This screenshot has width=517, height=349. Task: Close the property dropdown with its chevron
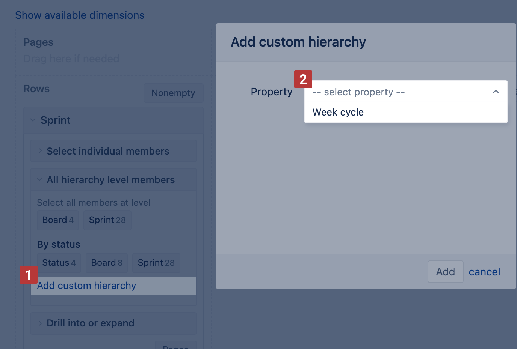pos(496,92)
